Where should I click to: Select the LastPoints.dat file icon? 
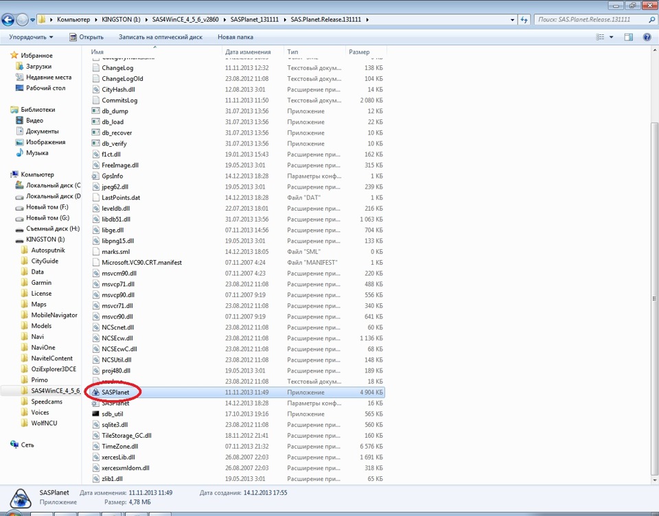pyautogui.click(x=96, y=198)
